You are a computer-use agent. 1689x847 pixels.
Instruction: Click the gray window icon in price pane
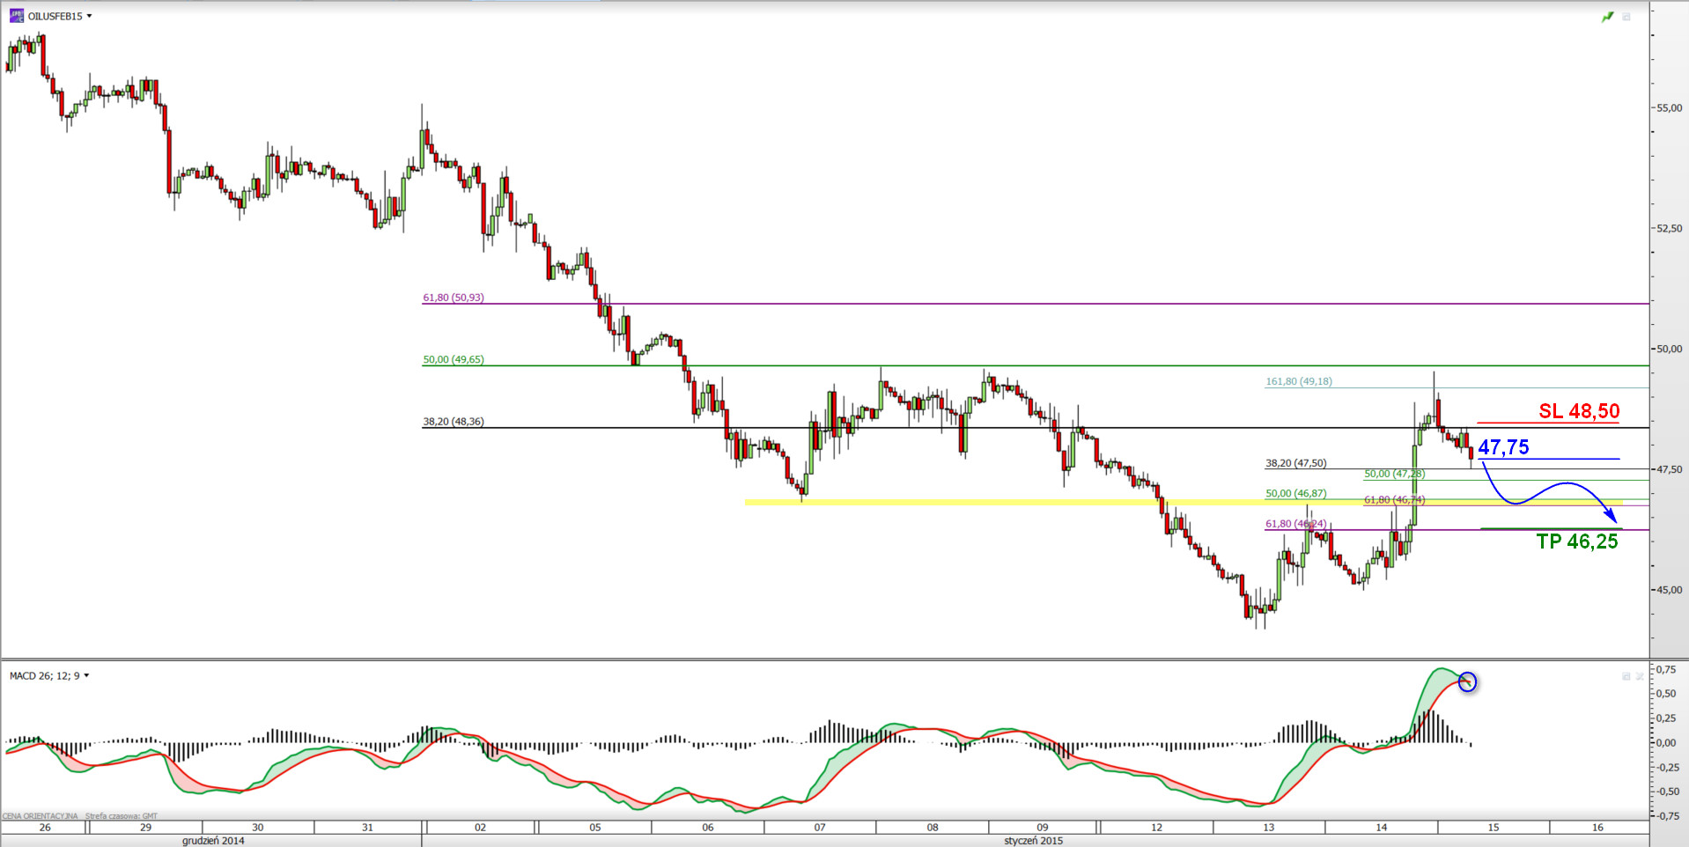[1626, 17]
